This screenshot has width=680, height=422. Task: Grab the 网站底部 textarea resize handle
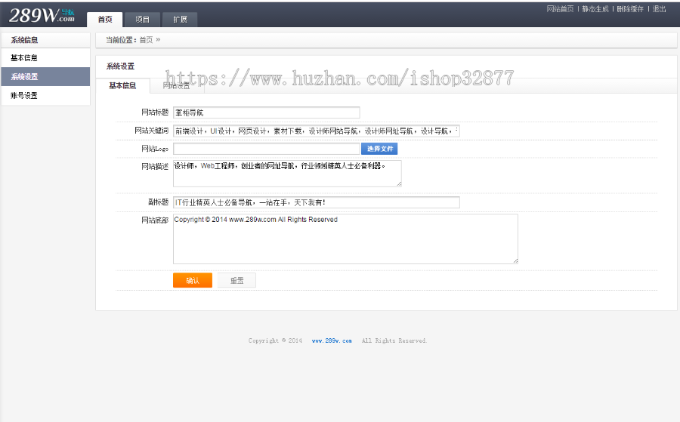pos(515,261)
